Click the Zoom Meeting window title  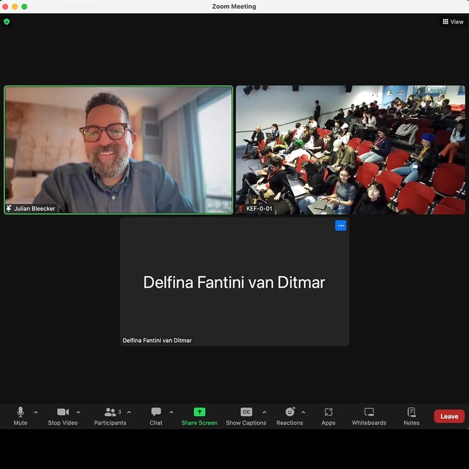[234, 6]
